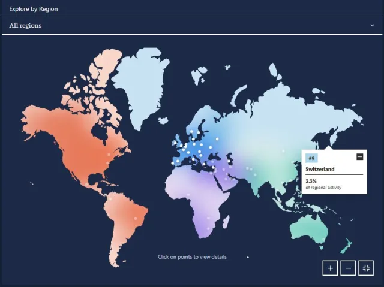Select the data point in Brazil

135,218
